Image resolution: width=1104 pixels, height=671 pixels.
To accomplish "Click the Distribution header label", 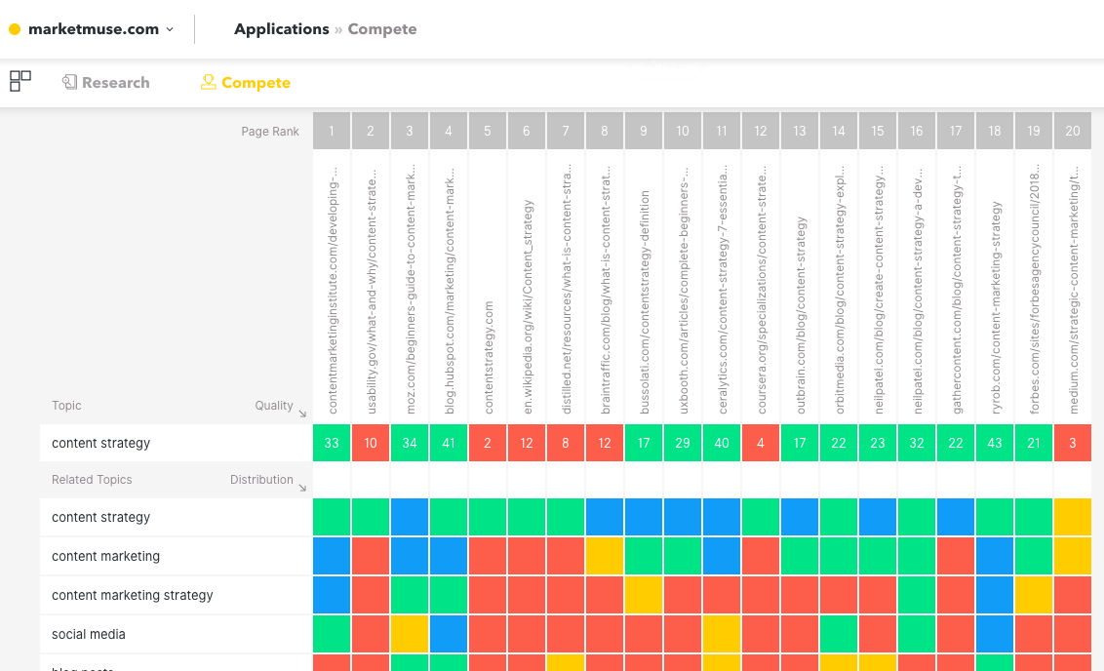I will [x=261, y=480].
